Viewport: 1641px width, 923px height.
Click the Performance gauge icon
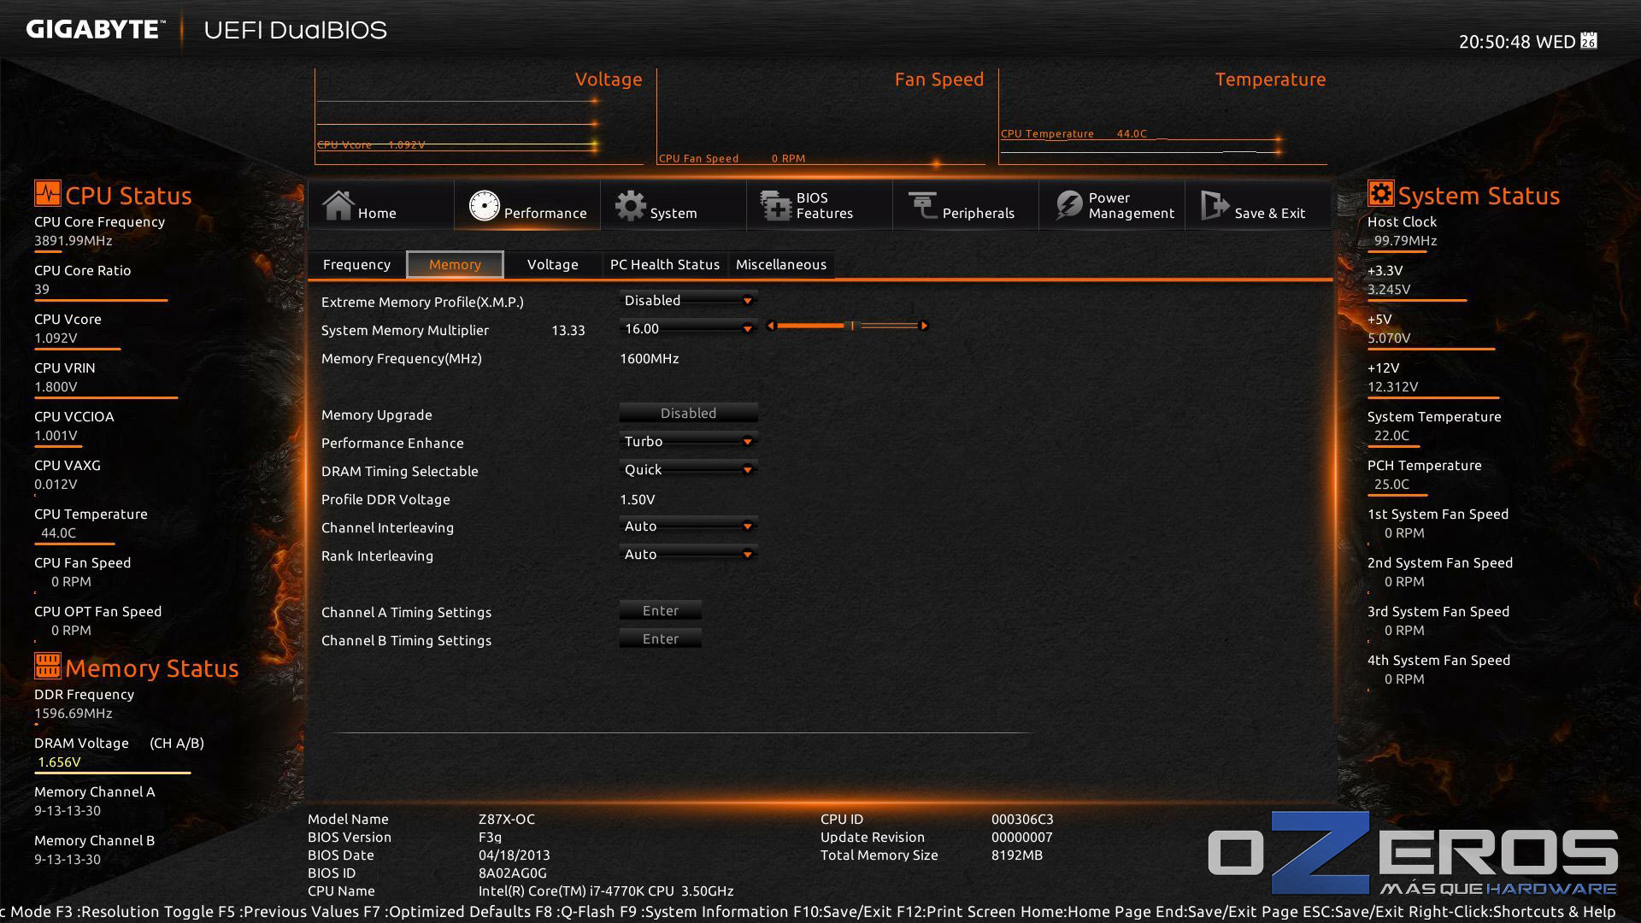(x=484, y=205)
